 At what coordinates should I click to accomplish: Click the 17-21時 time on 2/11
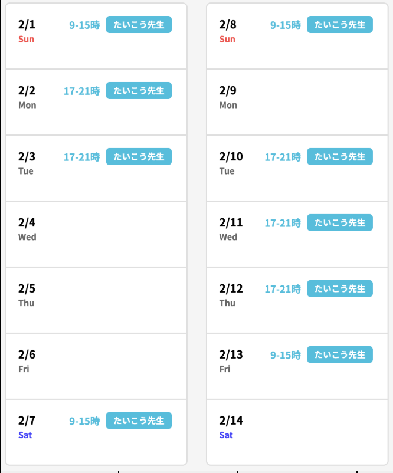click(x=283, y=224)
